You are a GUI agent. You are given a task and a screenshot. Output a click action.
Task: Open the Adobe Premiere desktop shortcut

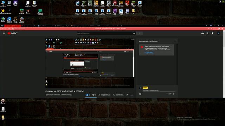[x=115, y=12]
